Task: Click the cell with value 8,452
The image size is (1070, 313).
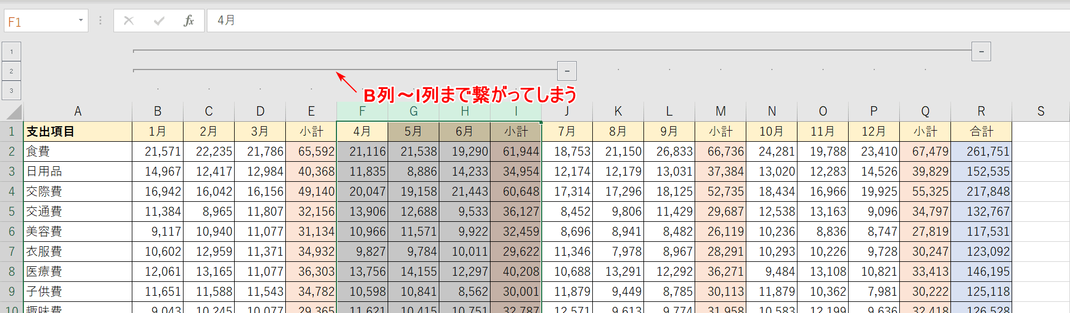Action: 567,212
